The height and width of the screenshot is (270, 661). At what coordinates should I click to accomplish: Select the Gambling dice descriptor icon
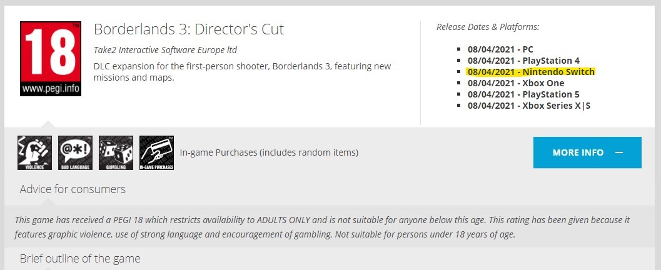[x=116, y=152]
